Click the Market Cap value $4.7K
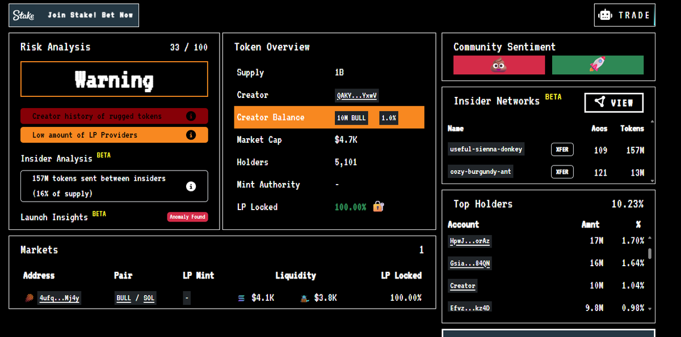 tap(347, 140)
